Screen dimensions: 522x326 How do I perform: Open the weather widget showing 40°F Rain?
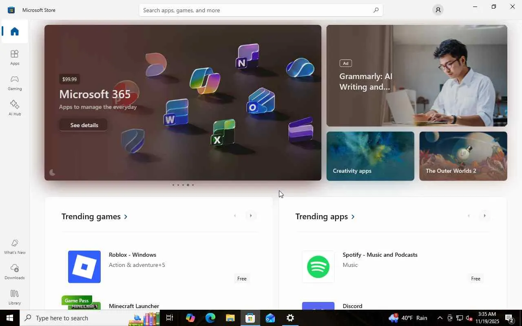coord(408,318)
